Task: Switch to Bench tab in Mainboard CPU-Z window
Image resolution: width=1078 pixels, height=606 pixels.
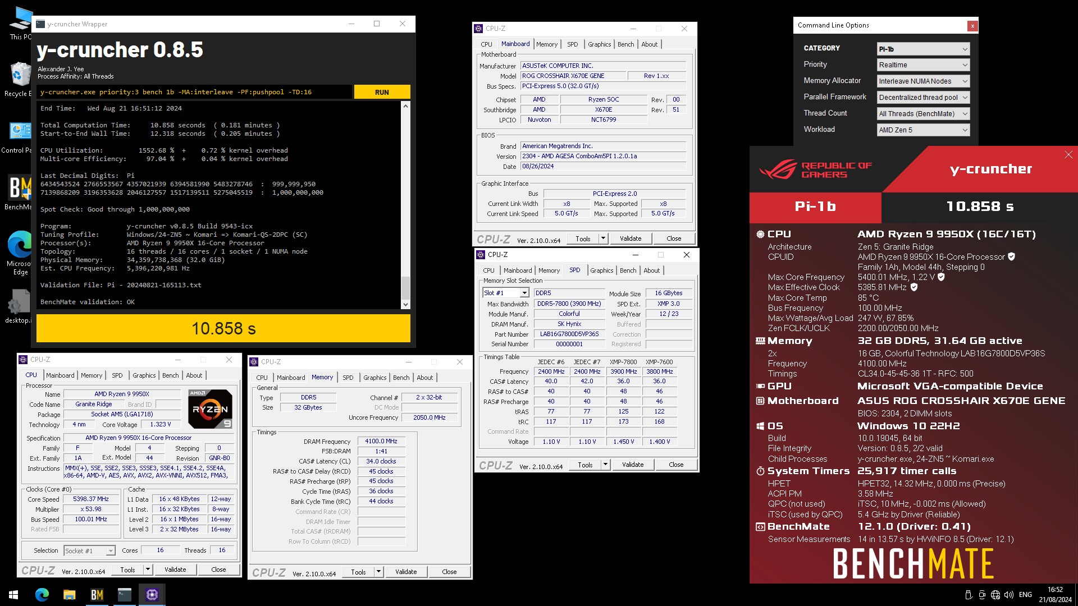Action: [625, 44]
